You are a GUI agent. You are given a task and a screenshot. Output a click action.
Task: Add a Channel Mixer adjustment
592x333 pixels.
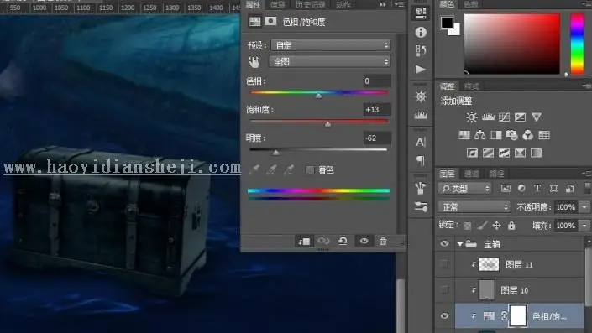(528, 135)
